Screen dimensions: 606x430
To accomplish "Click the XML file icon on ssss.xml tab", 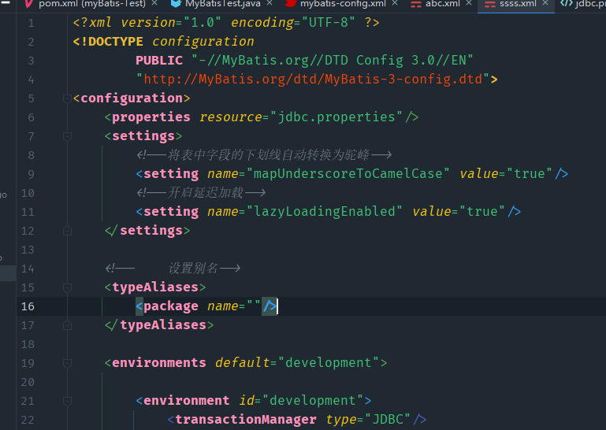I will [490, 4].
